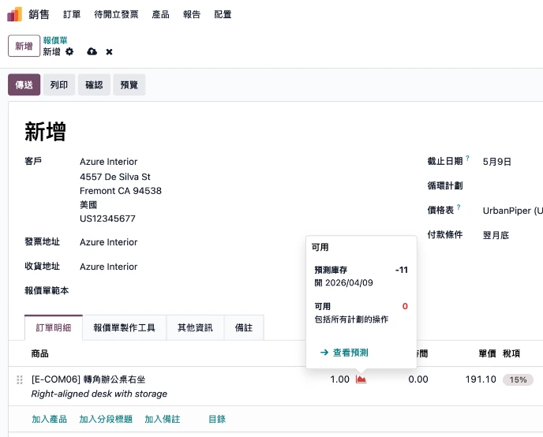Image resolution: width=543 pixels, height=437 pixels.
Task: Click the 加入分段標題 link
Action: click(x=106, y=419)
